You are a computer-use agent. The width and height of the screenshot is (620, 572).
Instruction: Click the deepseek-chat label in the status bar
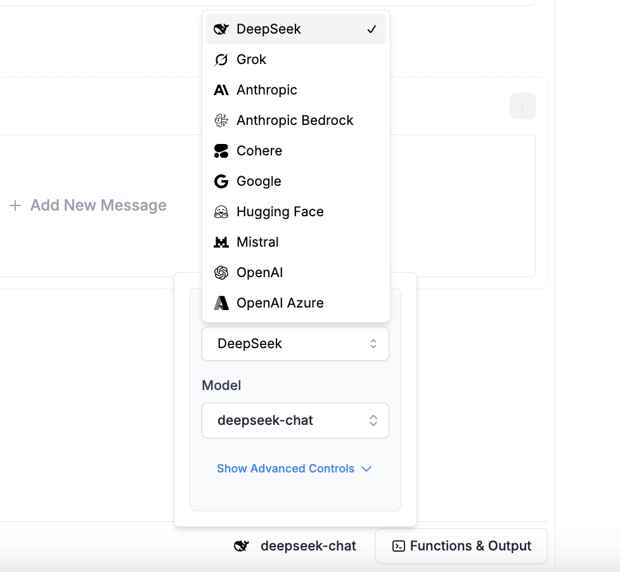[309, 545]
